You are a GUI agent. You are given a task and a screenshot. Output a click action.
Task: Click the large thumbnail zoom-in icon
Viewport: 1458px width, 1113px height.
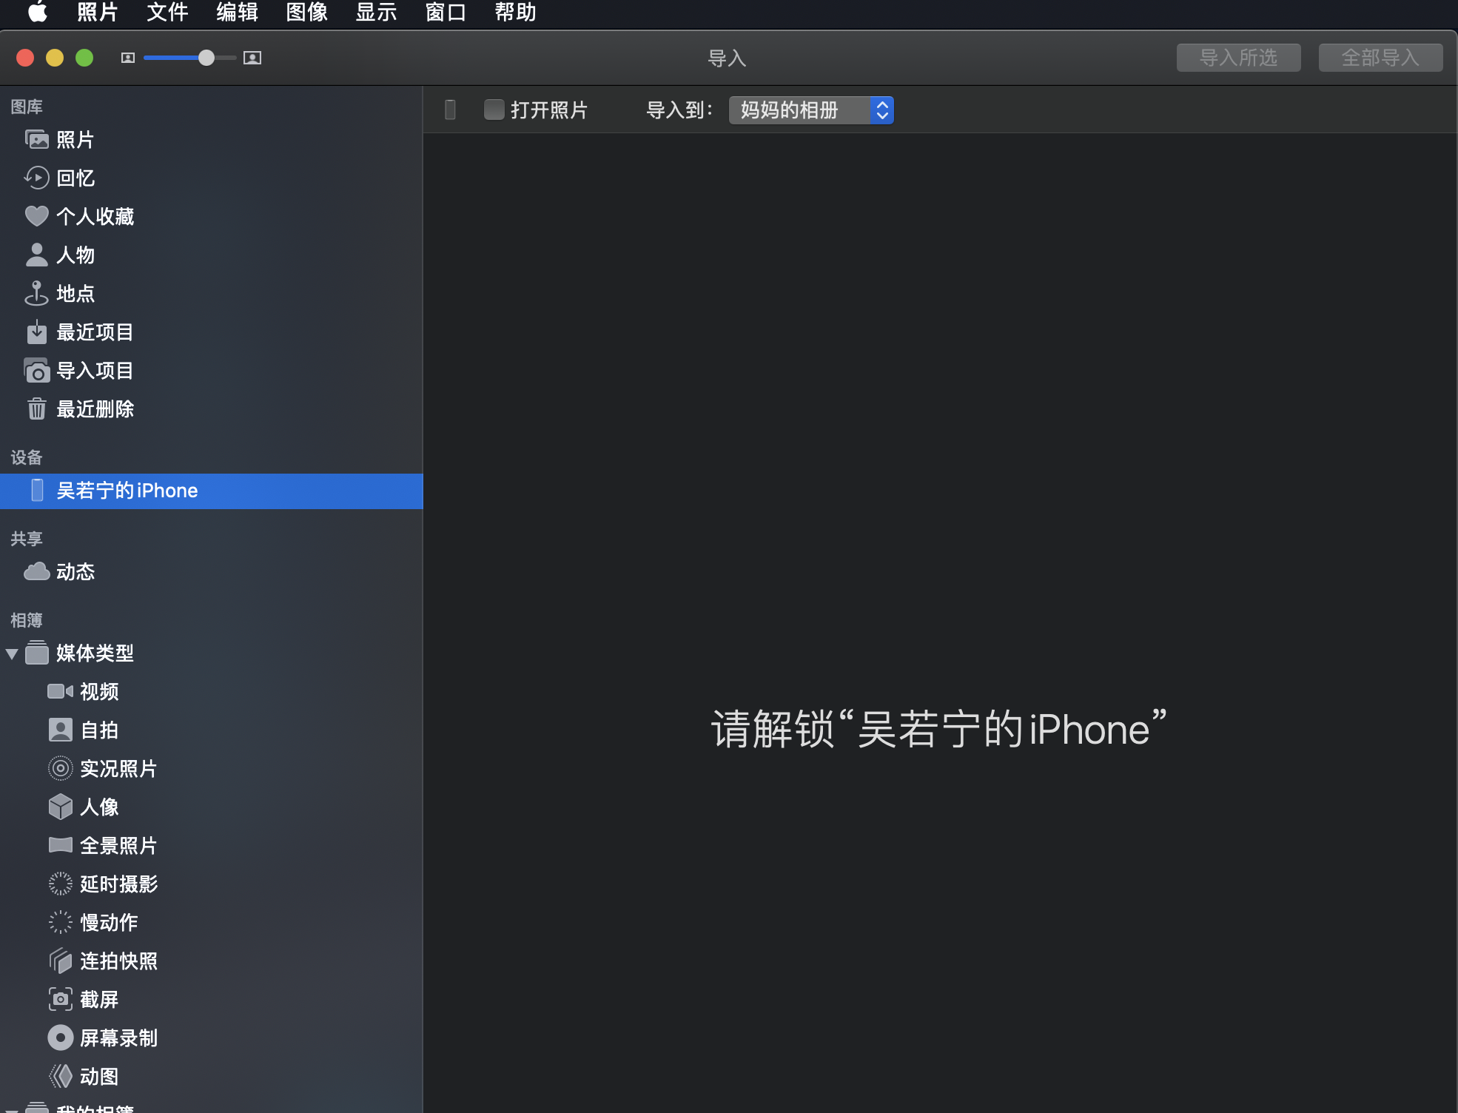click(252, 58)
